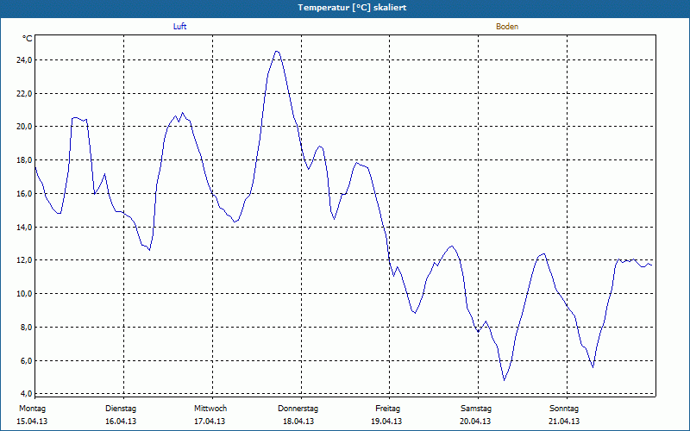Click the "Dienstag" day label

[x=121, y=409]
